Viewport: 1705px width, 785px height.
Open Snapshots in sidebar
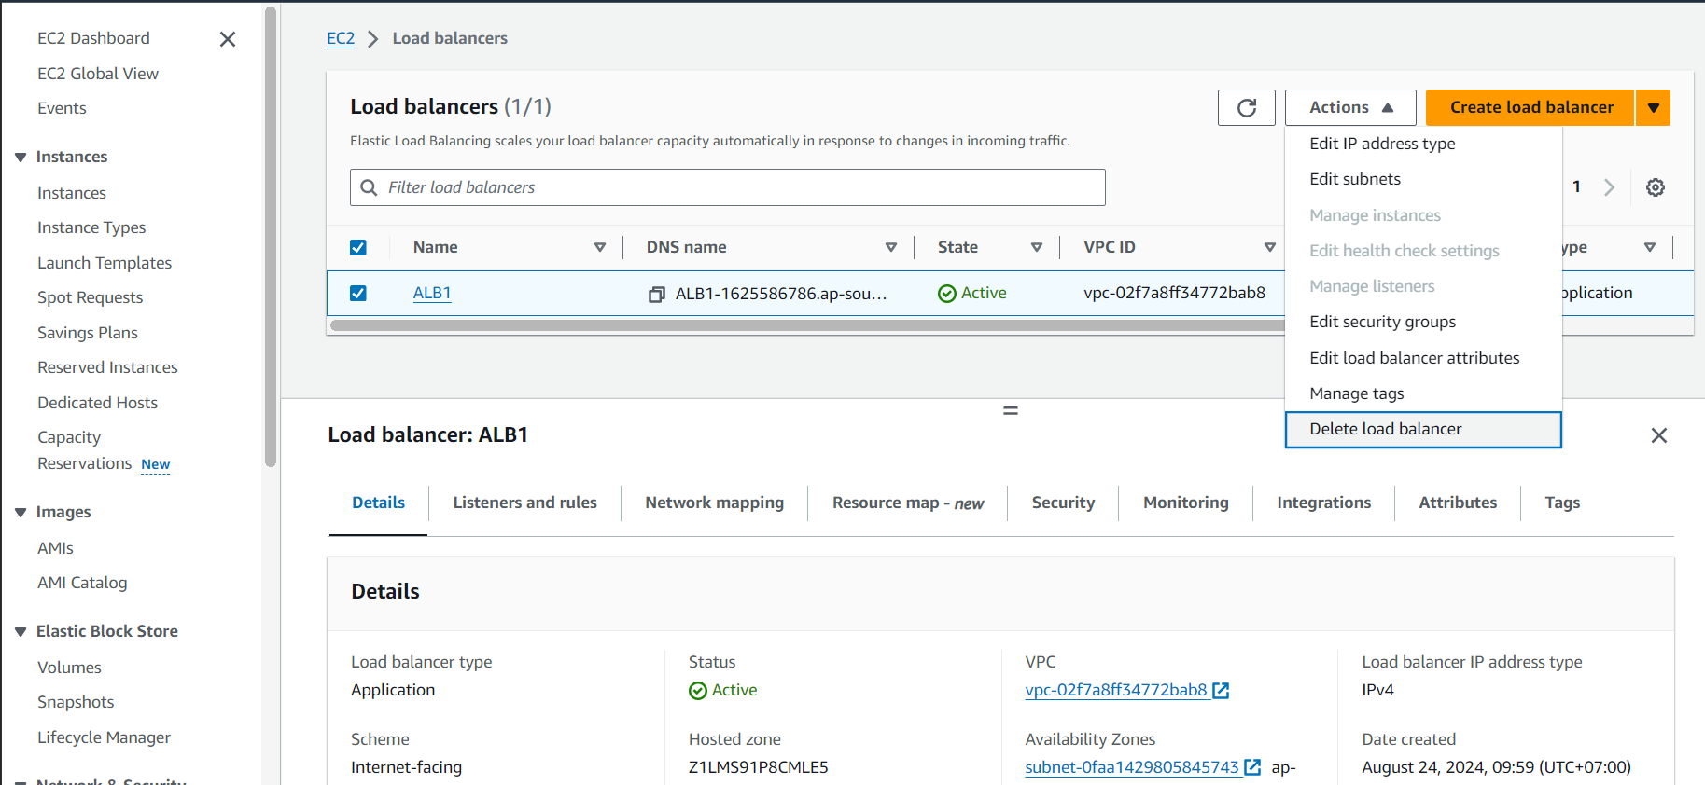76,702
